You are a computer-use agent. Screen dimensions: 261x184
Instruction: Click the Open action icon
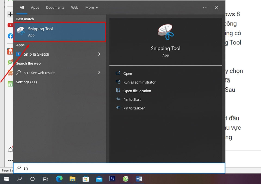coord(118,73)
